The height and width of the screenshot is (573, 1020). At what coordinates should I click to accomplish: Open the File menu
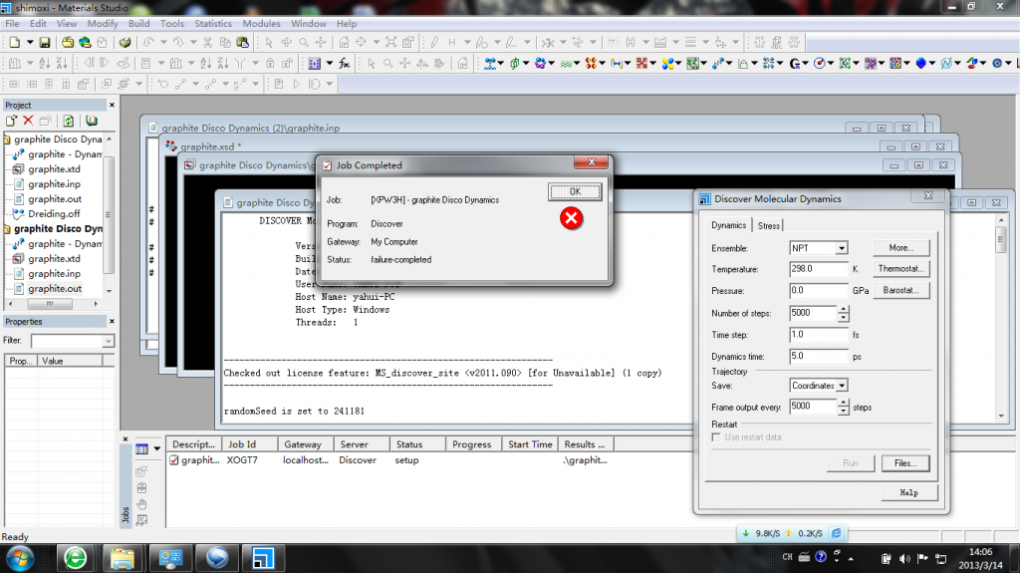[12, 24]
